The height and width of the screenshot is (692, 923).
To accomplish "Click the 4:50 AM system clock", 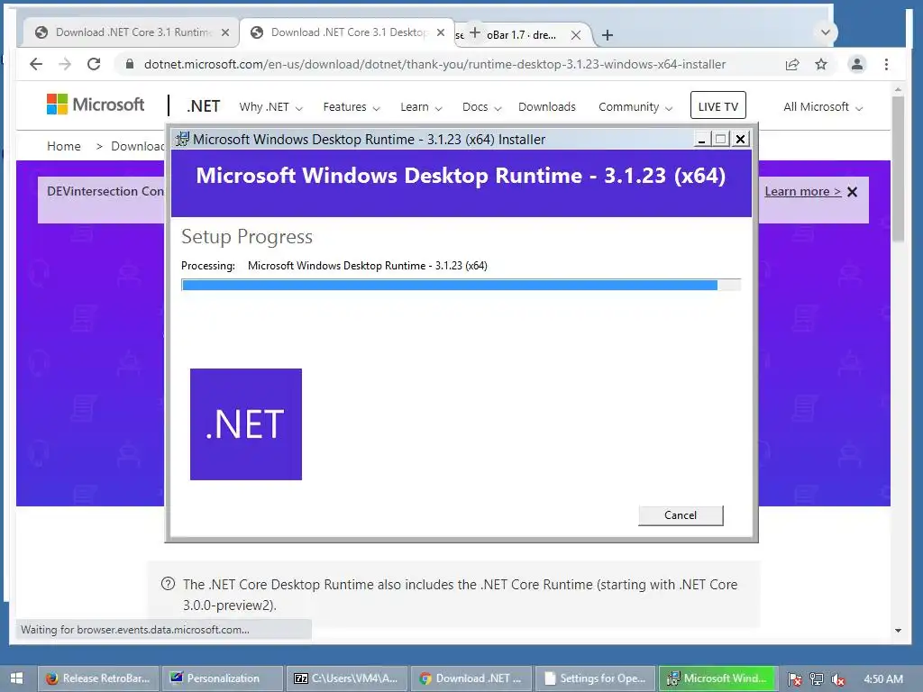I will [x=883, y=679].
